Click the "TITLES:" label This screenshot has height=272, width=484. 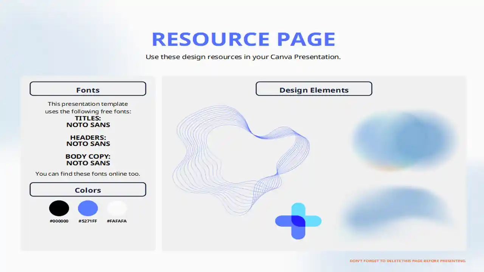pyautogui.click(x=88, y=118)
